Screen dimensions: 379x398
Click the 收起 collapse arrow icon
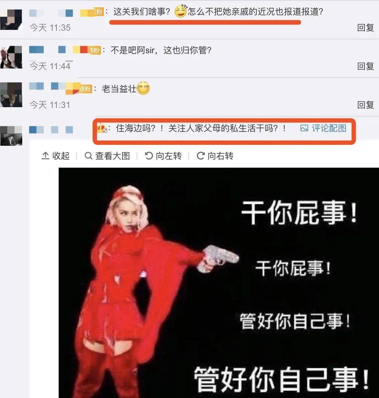45,156
